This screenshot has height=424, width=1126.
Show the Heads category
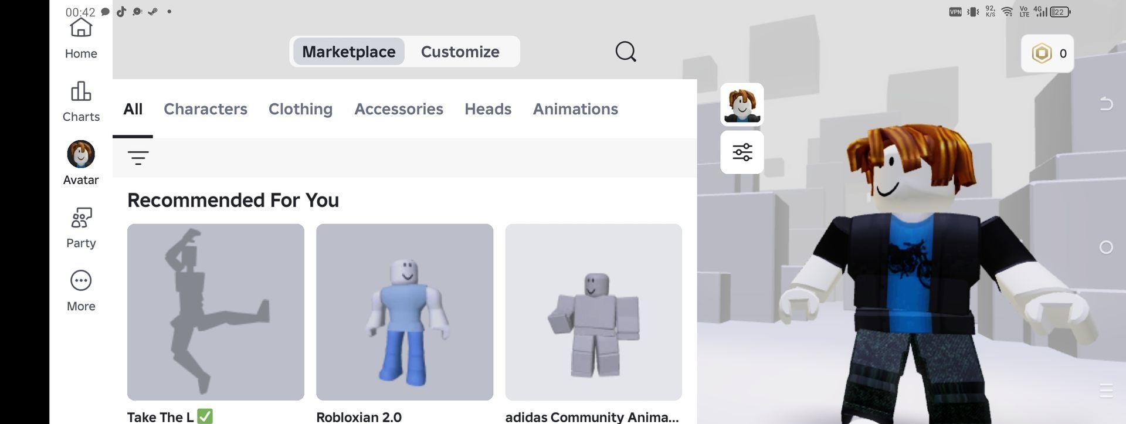pos(487,109)
